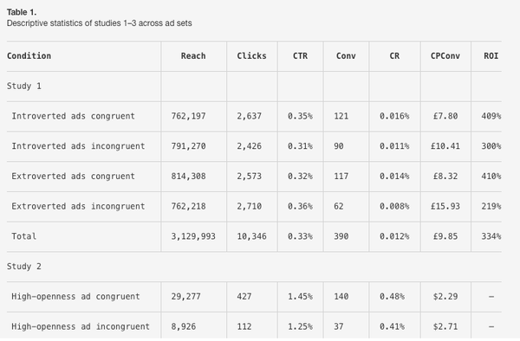This screenshot has height=341, width=520.
Task: Select the cost per conversion £15.93
Action: tap(445, 206)
